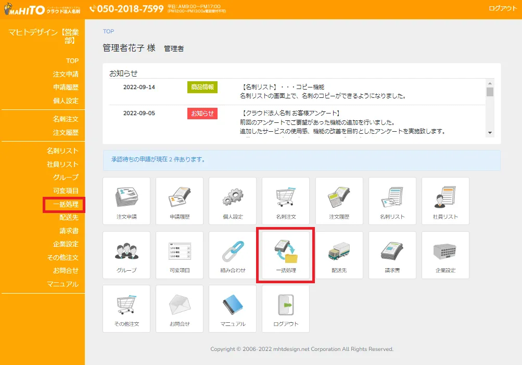Open the 名刺リスト business card list icon
Viewport: 522px width, 365px height.
coord(391,201)
